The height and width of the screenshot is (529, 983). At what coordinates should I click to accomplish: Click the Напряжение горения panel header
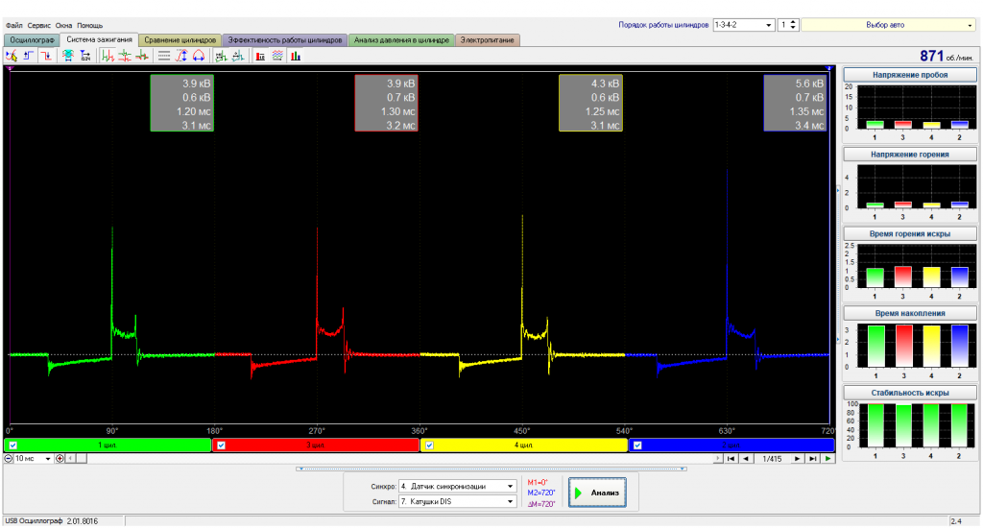tap(910, 155)
